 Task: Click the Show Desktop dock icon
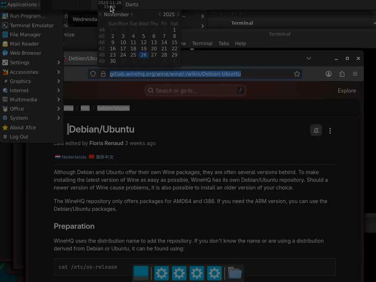[141, 273]
